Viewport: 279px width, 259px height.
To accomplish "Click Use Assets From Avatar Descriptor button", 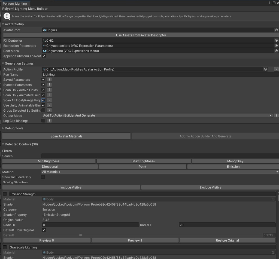I will pos(141,35).
